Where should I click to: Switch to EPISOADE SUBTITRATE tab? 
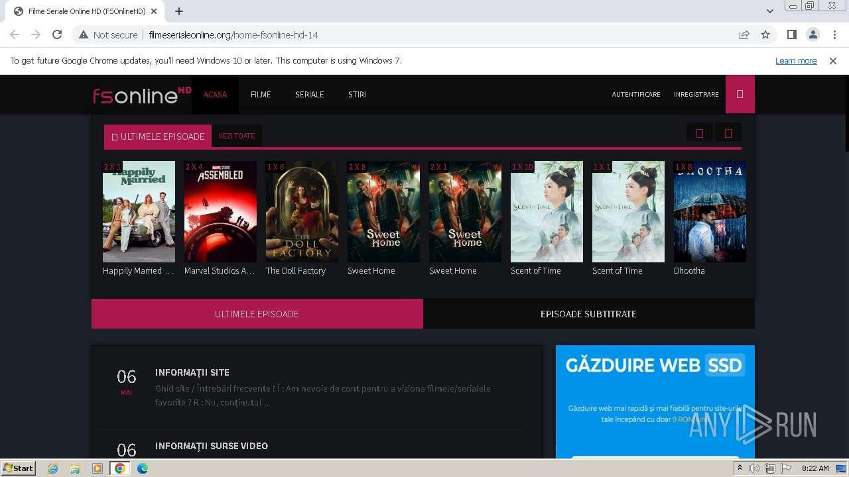pyautogui.click(x=588, y=313)
